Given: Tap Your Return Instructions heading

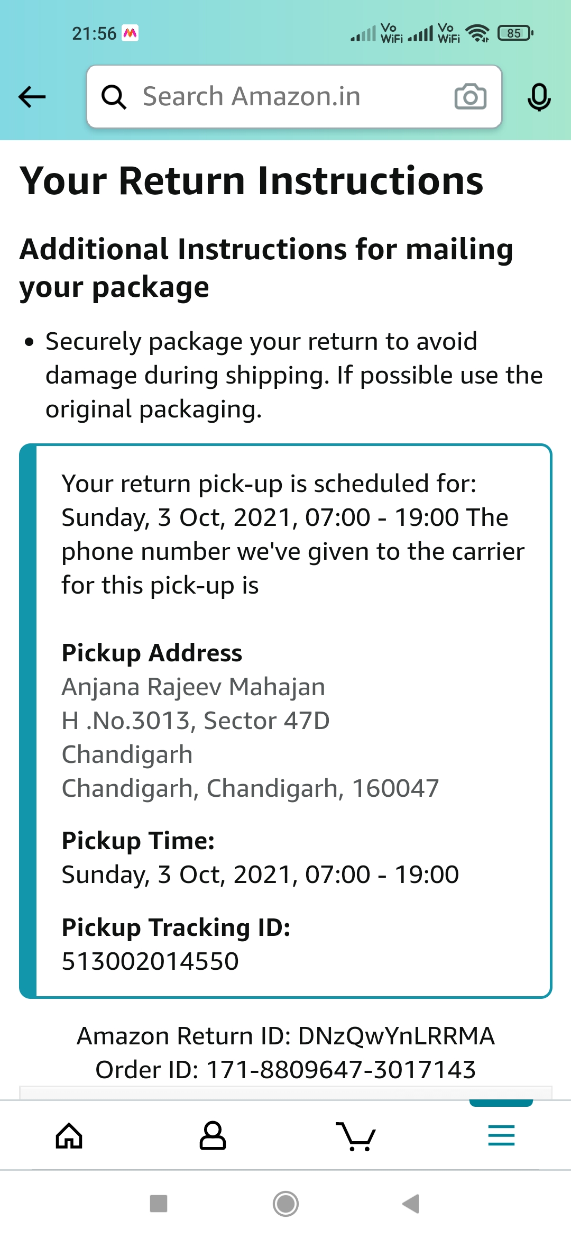Looking at the screenshot, I should point(252,181).
